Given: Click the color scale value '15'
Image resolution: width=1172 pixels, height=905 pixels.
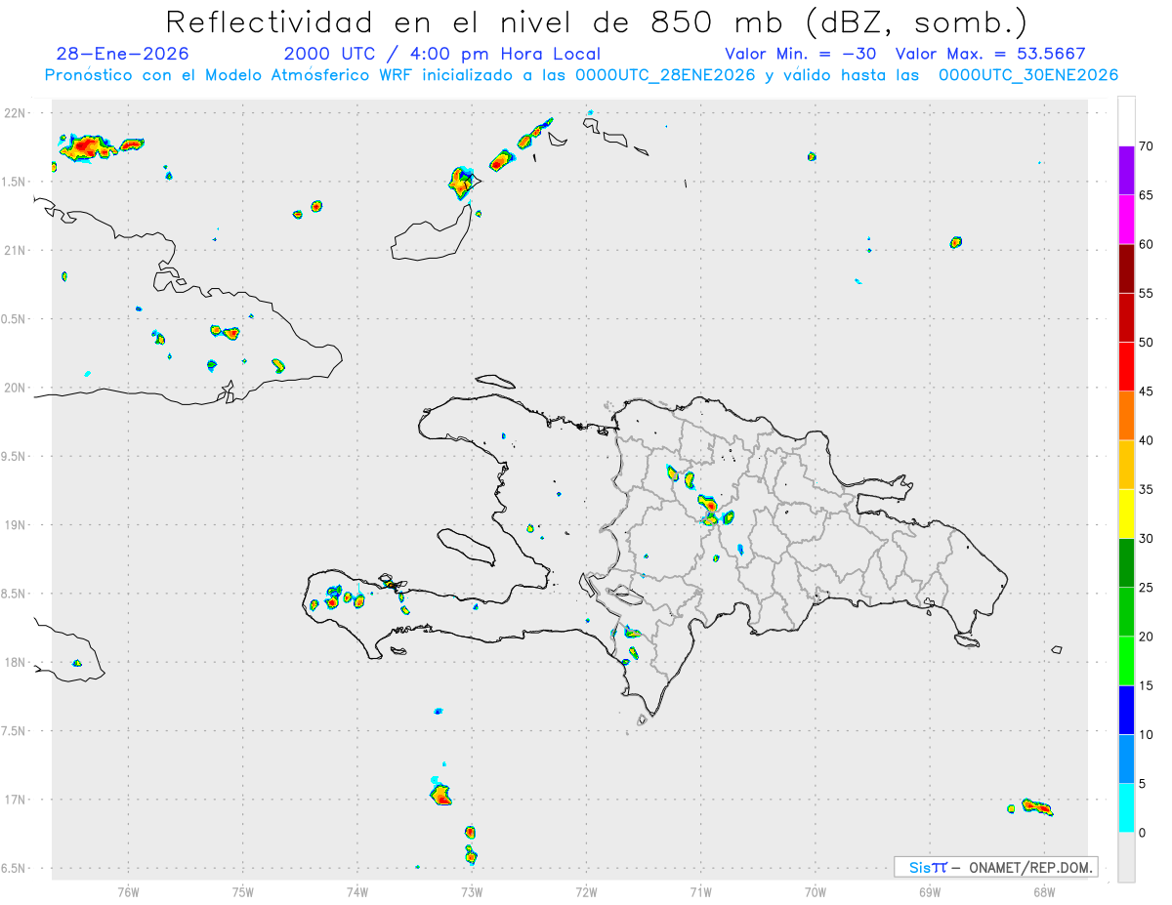Looking at the screenshot, I should 1147,685.
